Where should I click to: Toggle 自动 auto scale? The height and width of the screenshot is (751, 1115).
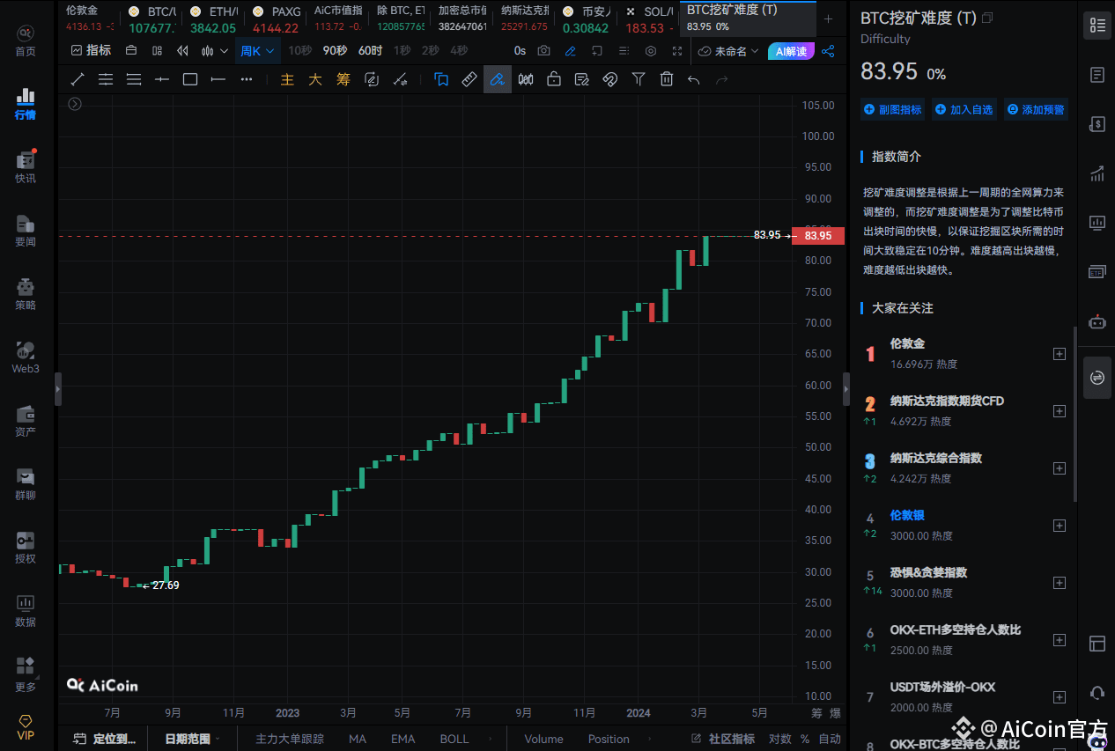click(x=830, y=739)
